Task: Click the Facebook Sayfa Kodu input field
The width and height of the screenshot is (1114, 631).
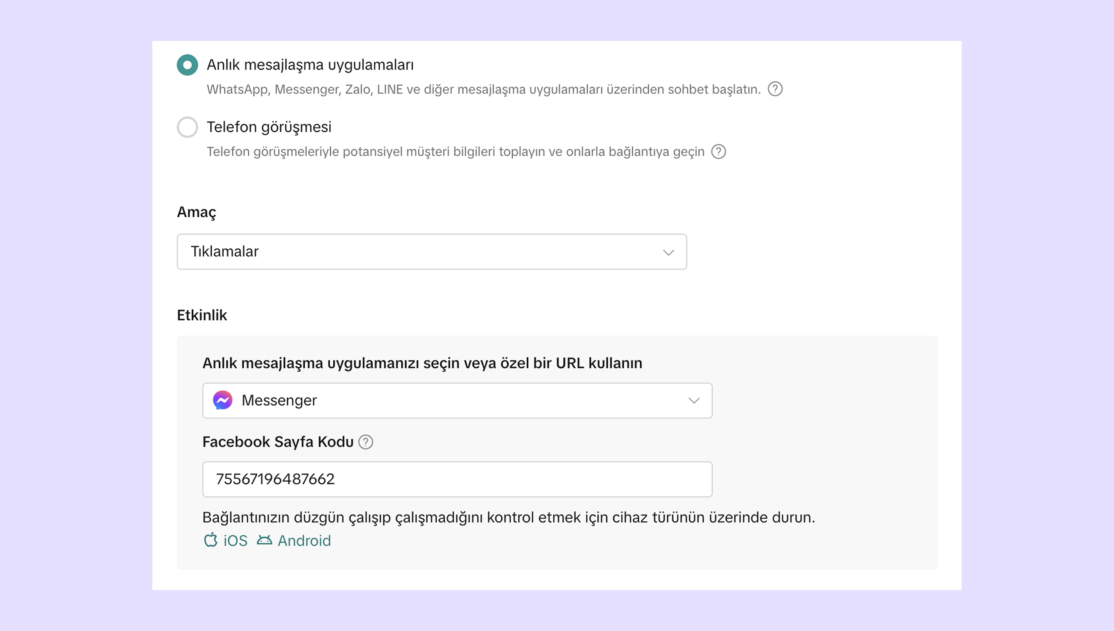Action: coord(457,479)
